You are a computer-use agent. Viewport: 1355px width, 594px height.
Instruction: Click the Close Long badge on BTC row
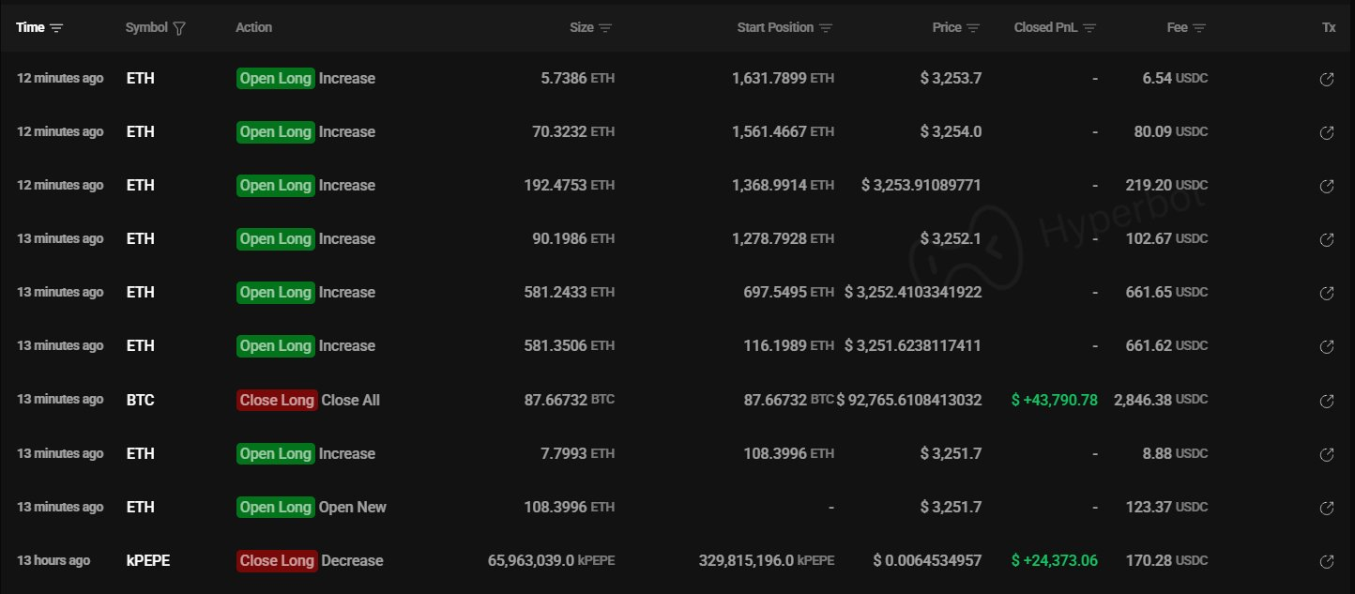coord(277,400)
